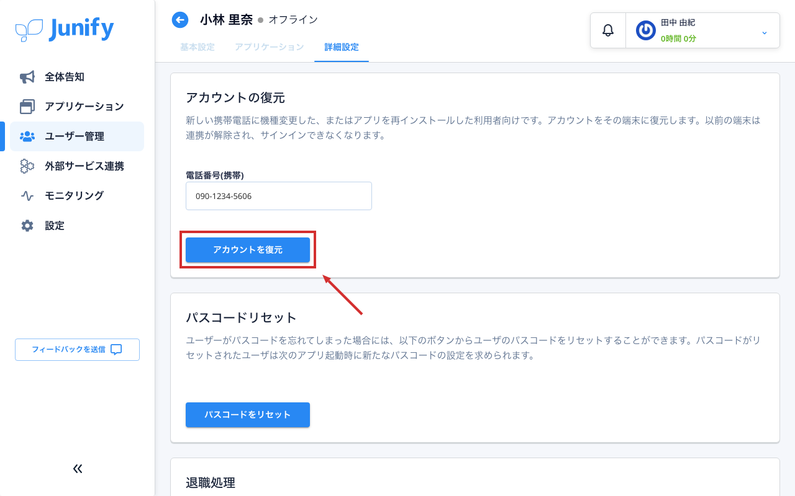The height and width of the screenshot is (496, 795).
Task: Go back with the blue arrow icon
Action: pos(180,20)
